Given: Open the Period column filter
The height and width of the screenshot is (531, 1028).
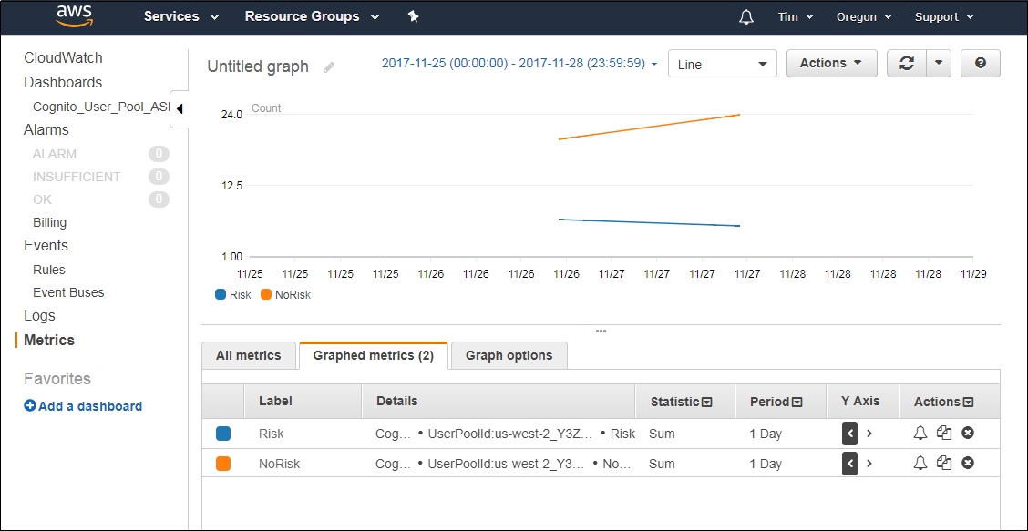Looking at the screenshot, I should [799, 401].
